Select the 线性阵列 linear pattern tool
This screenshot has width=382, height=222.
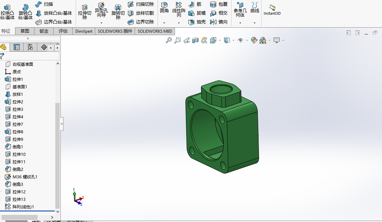click(x=179, y=10)
